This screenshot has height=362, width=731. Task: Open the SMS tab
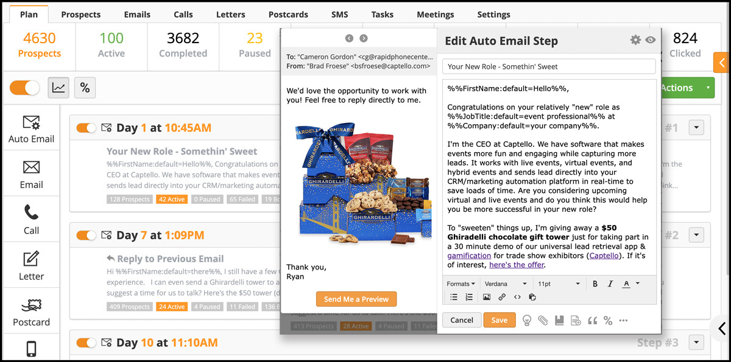coord(340,14)
